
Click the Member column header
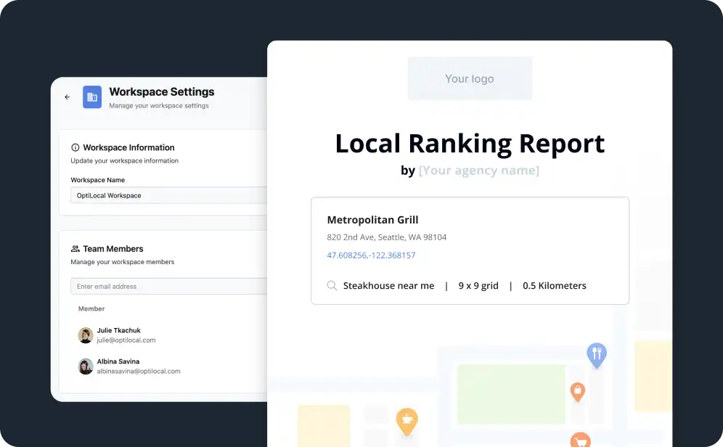(91, 309)
